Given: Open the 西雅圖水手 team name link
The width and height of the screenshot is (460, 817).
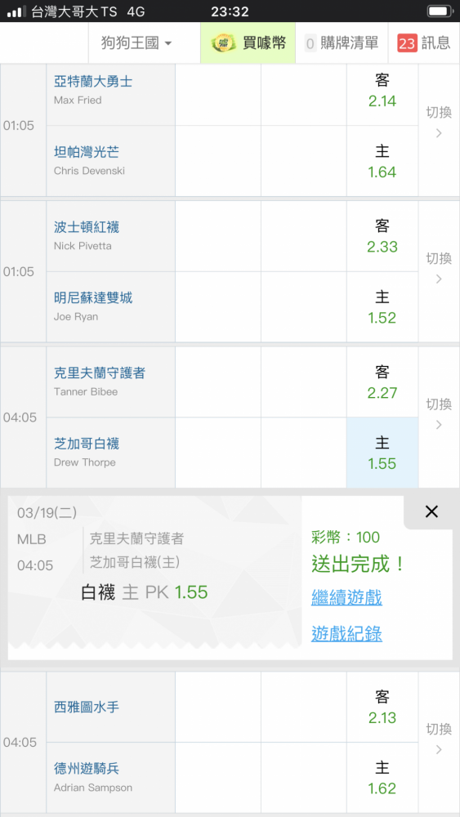Looking at the screenshot, I should (87, 707).
